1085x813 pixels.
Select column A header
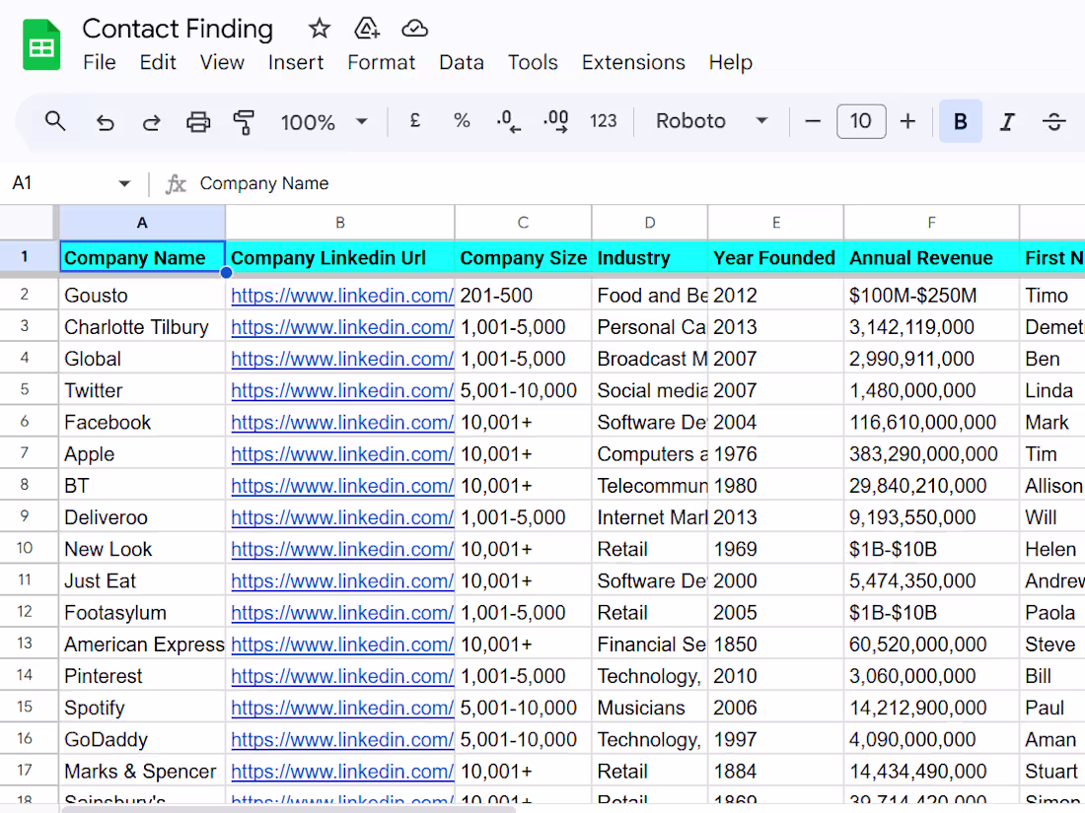[142, 223]
